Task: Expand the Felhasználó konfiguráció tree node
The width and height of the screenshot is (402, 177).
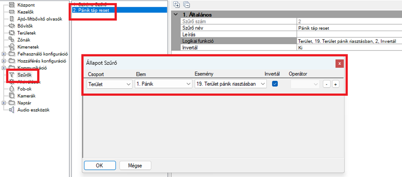Action: tap(4, 54)
